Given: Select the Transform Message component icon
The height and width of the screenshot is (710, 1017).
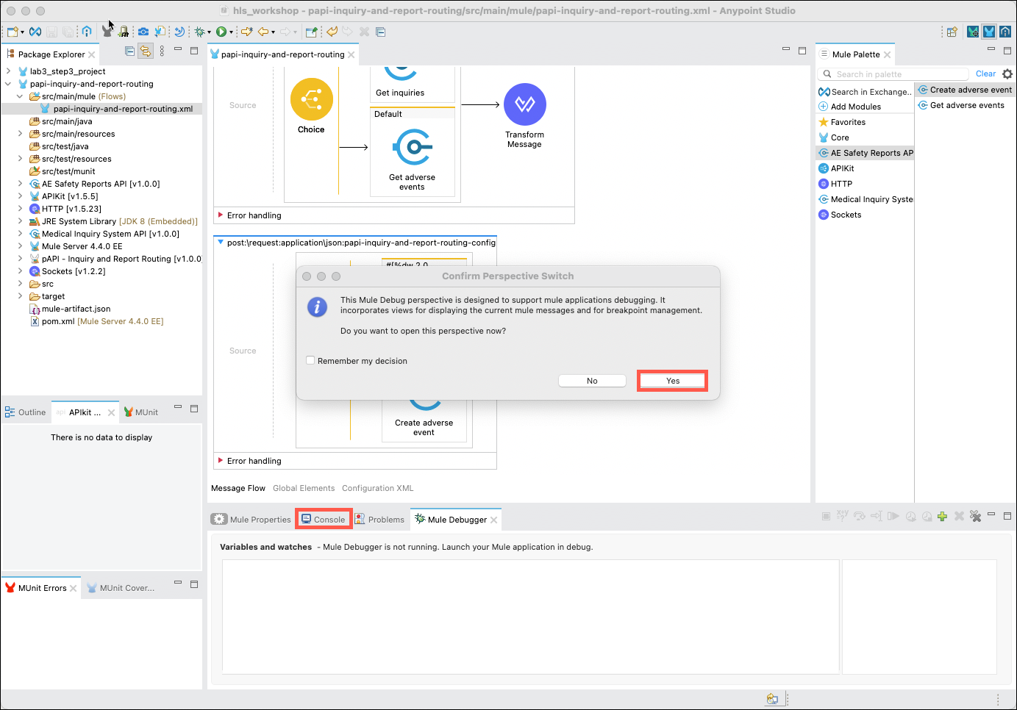Looking at the screenshot, I should 525,104.
